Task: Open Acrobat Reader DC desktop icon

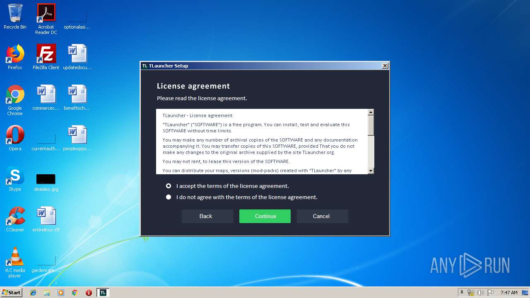Action: (x=46, y=19)
